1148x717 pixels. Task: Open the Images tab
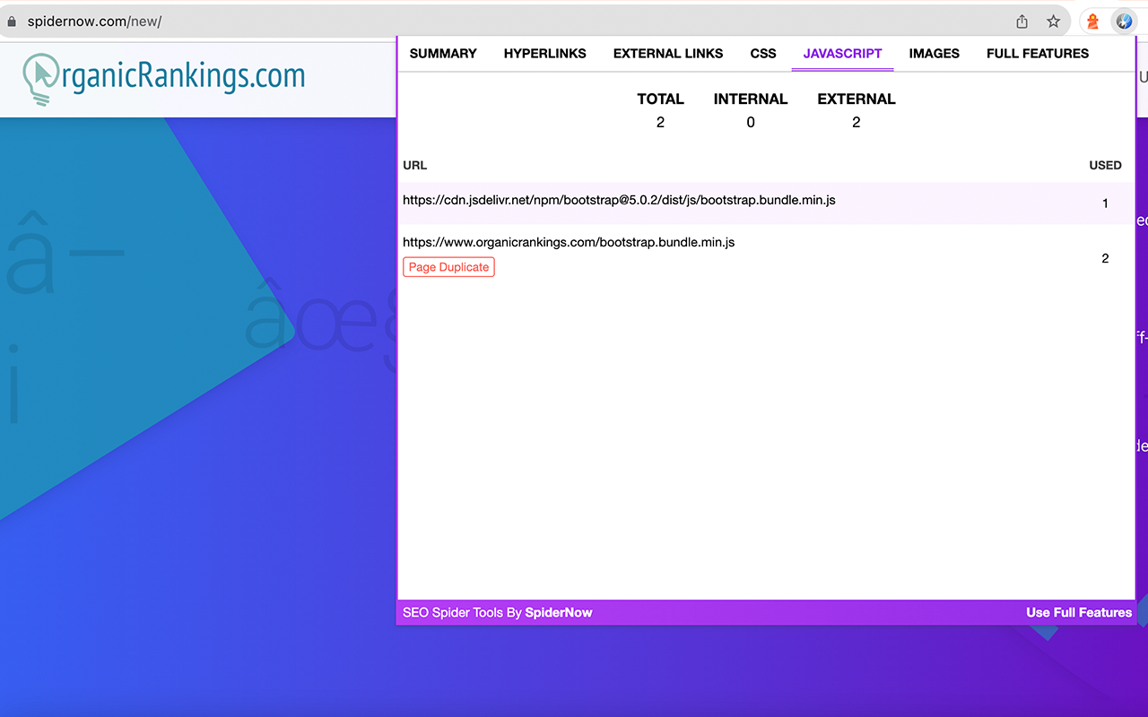pos(934,54)
